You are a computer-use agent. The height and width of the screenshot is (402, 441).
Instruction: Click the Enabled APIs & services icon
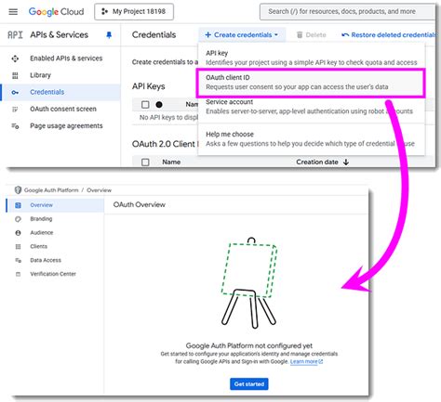coord(15,58)
